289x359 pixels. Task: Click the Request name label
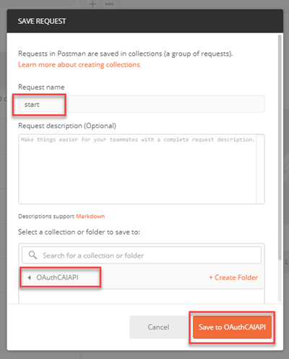click(41, 87)
